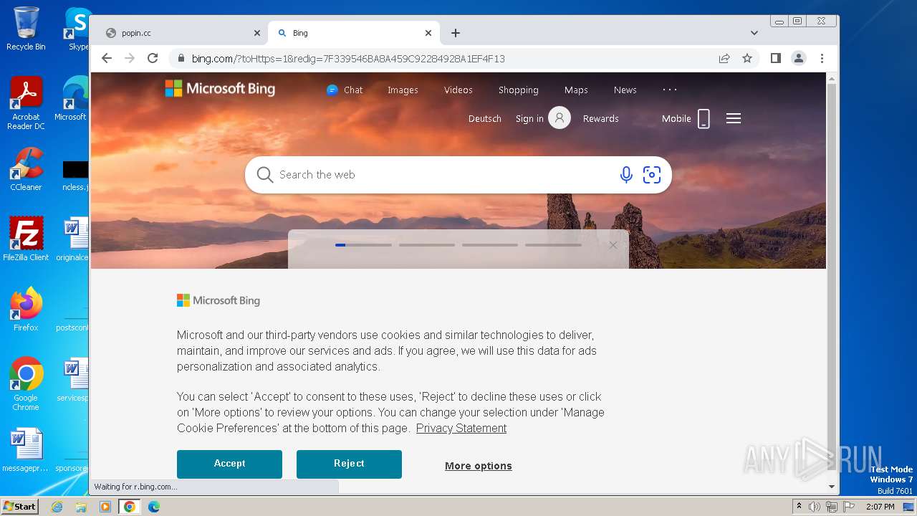Open the share page icon in address bar
Image resolution: width=917 pixels, height=516 pixels.
[724, 59]
